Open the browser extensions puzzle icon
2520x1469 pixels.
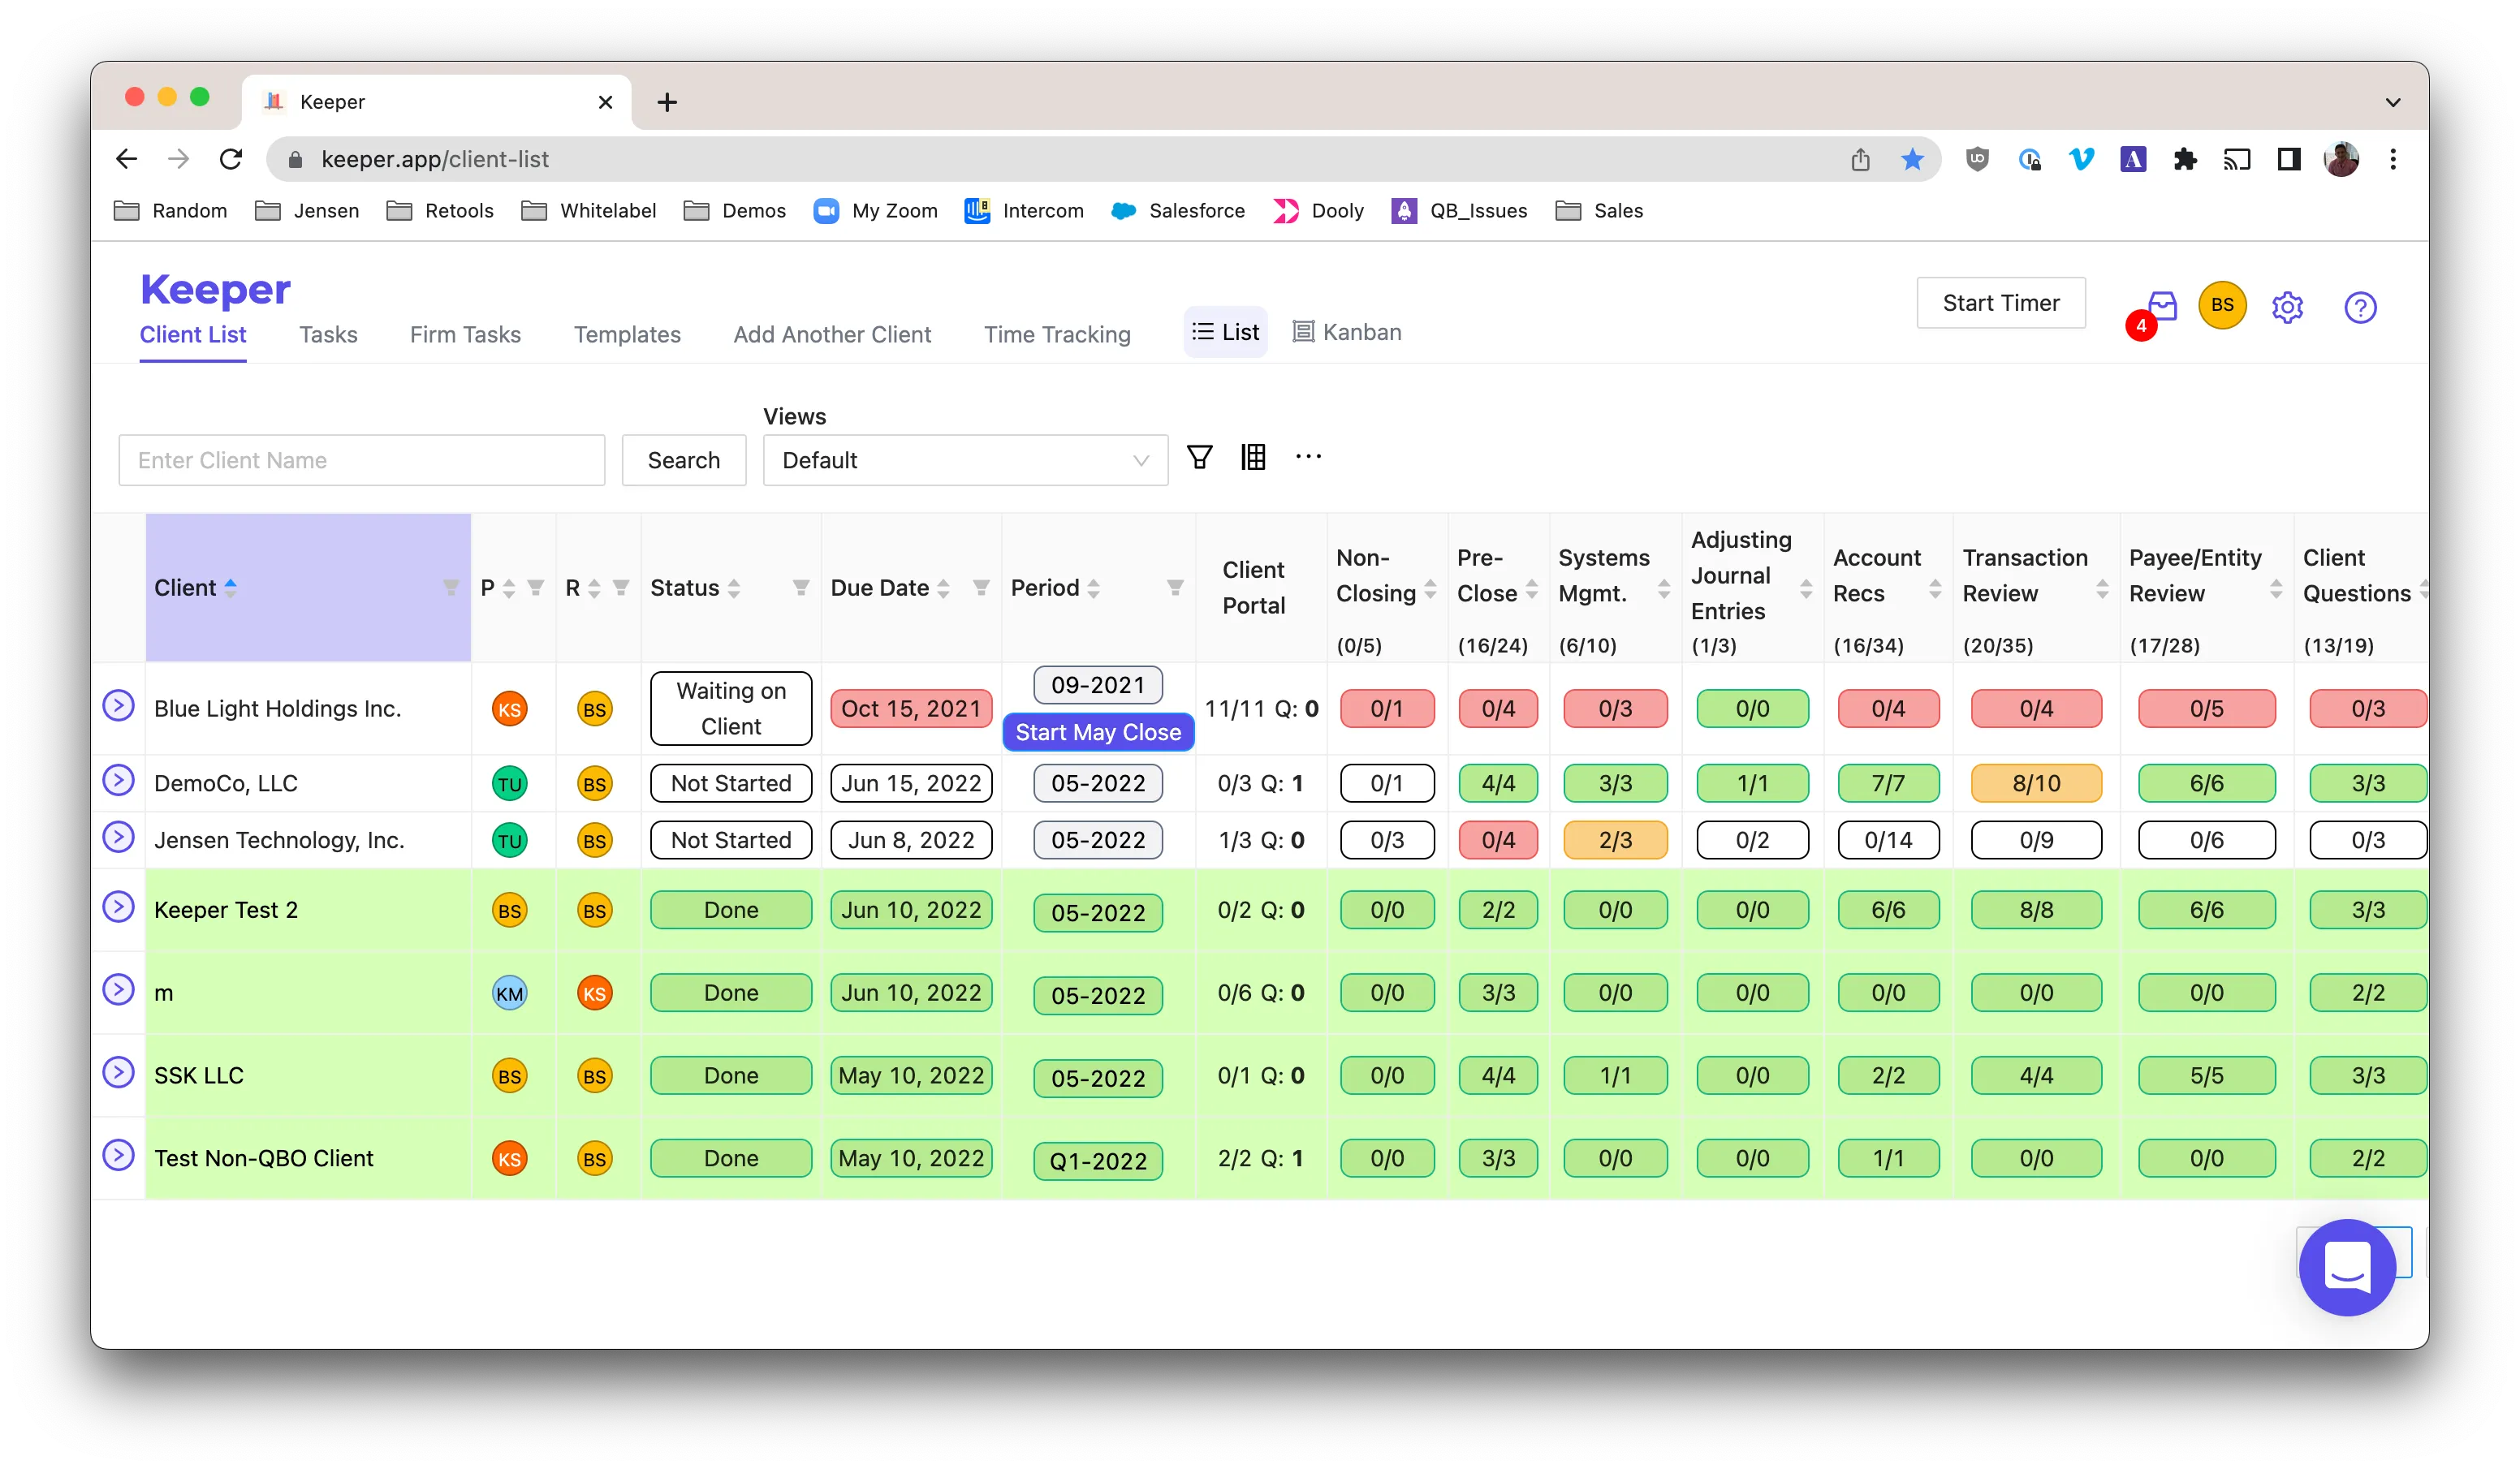click(x=2185, y=159)
